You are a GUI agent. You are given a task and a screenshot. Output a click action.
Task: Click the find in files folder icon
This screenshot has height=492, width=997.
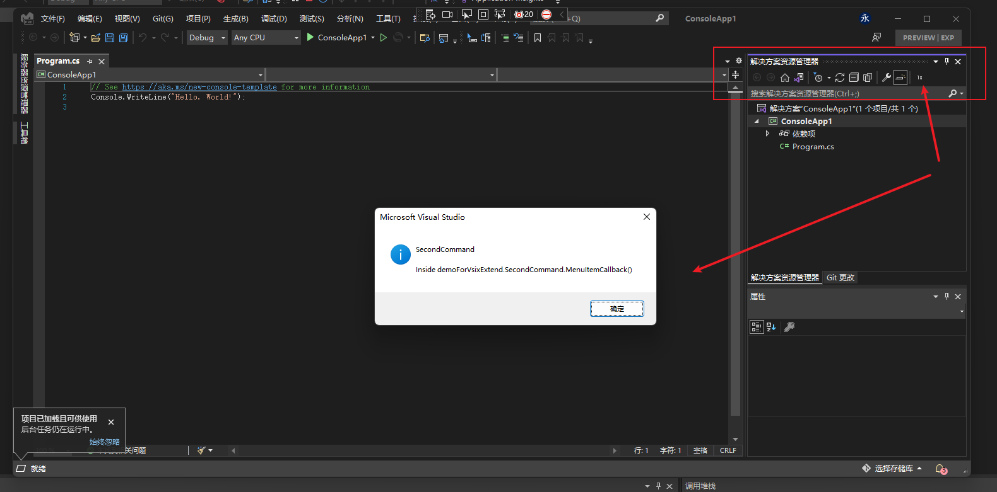click(x=425, y=38)
